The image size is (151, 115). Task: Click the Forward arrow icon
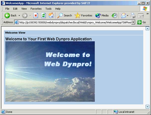(24, 15)
